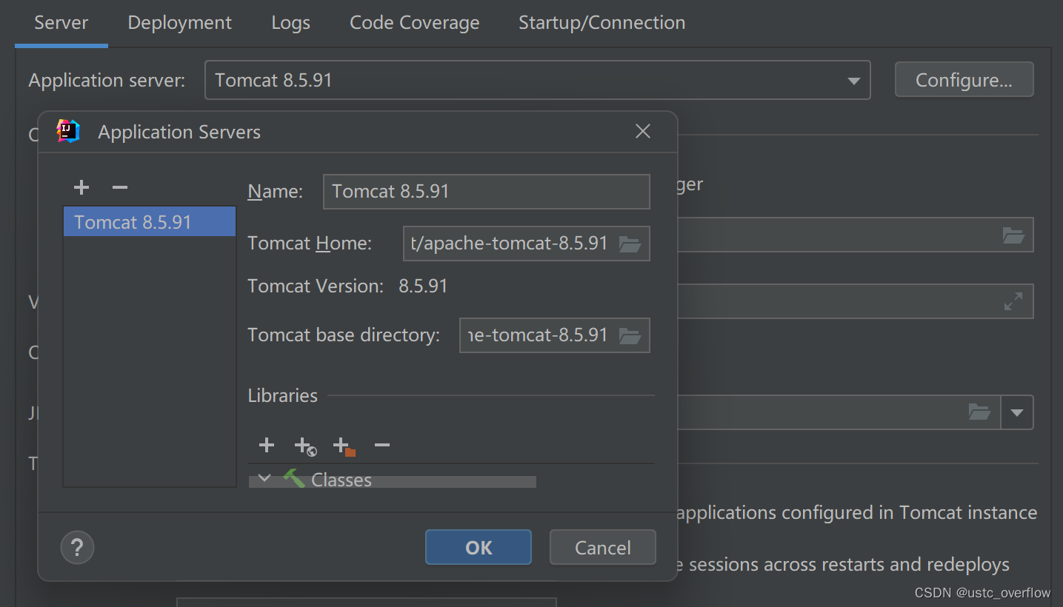
Task: Open the Logs tab
Action: [x=290, y=23]
